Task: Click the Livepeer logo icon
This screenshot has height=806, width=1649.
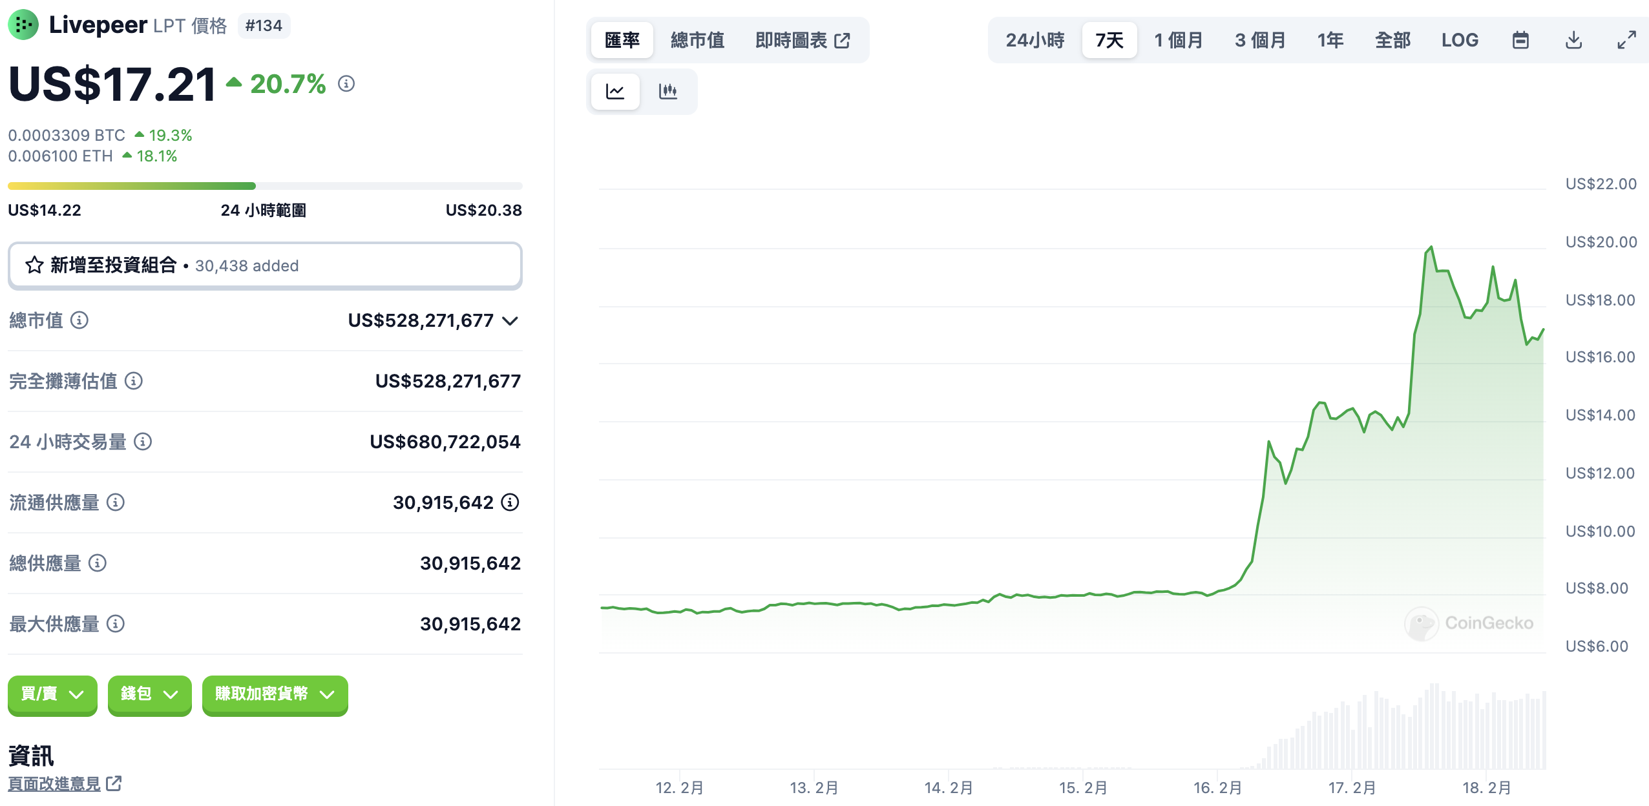Action: [23, 25]
